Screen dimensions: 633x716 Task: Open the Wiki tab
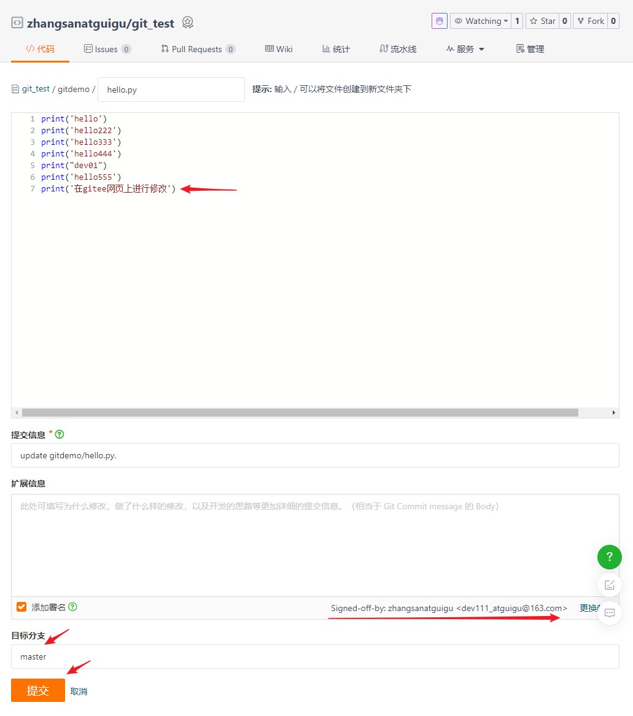point(279,49)
